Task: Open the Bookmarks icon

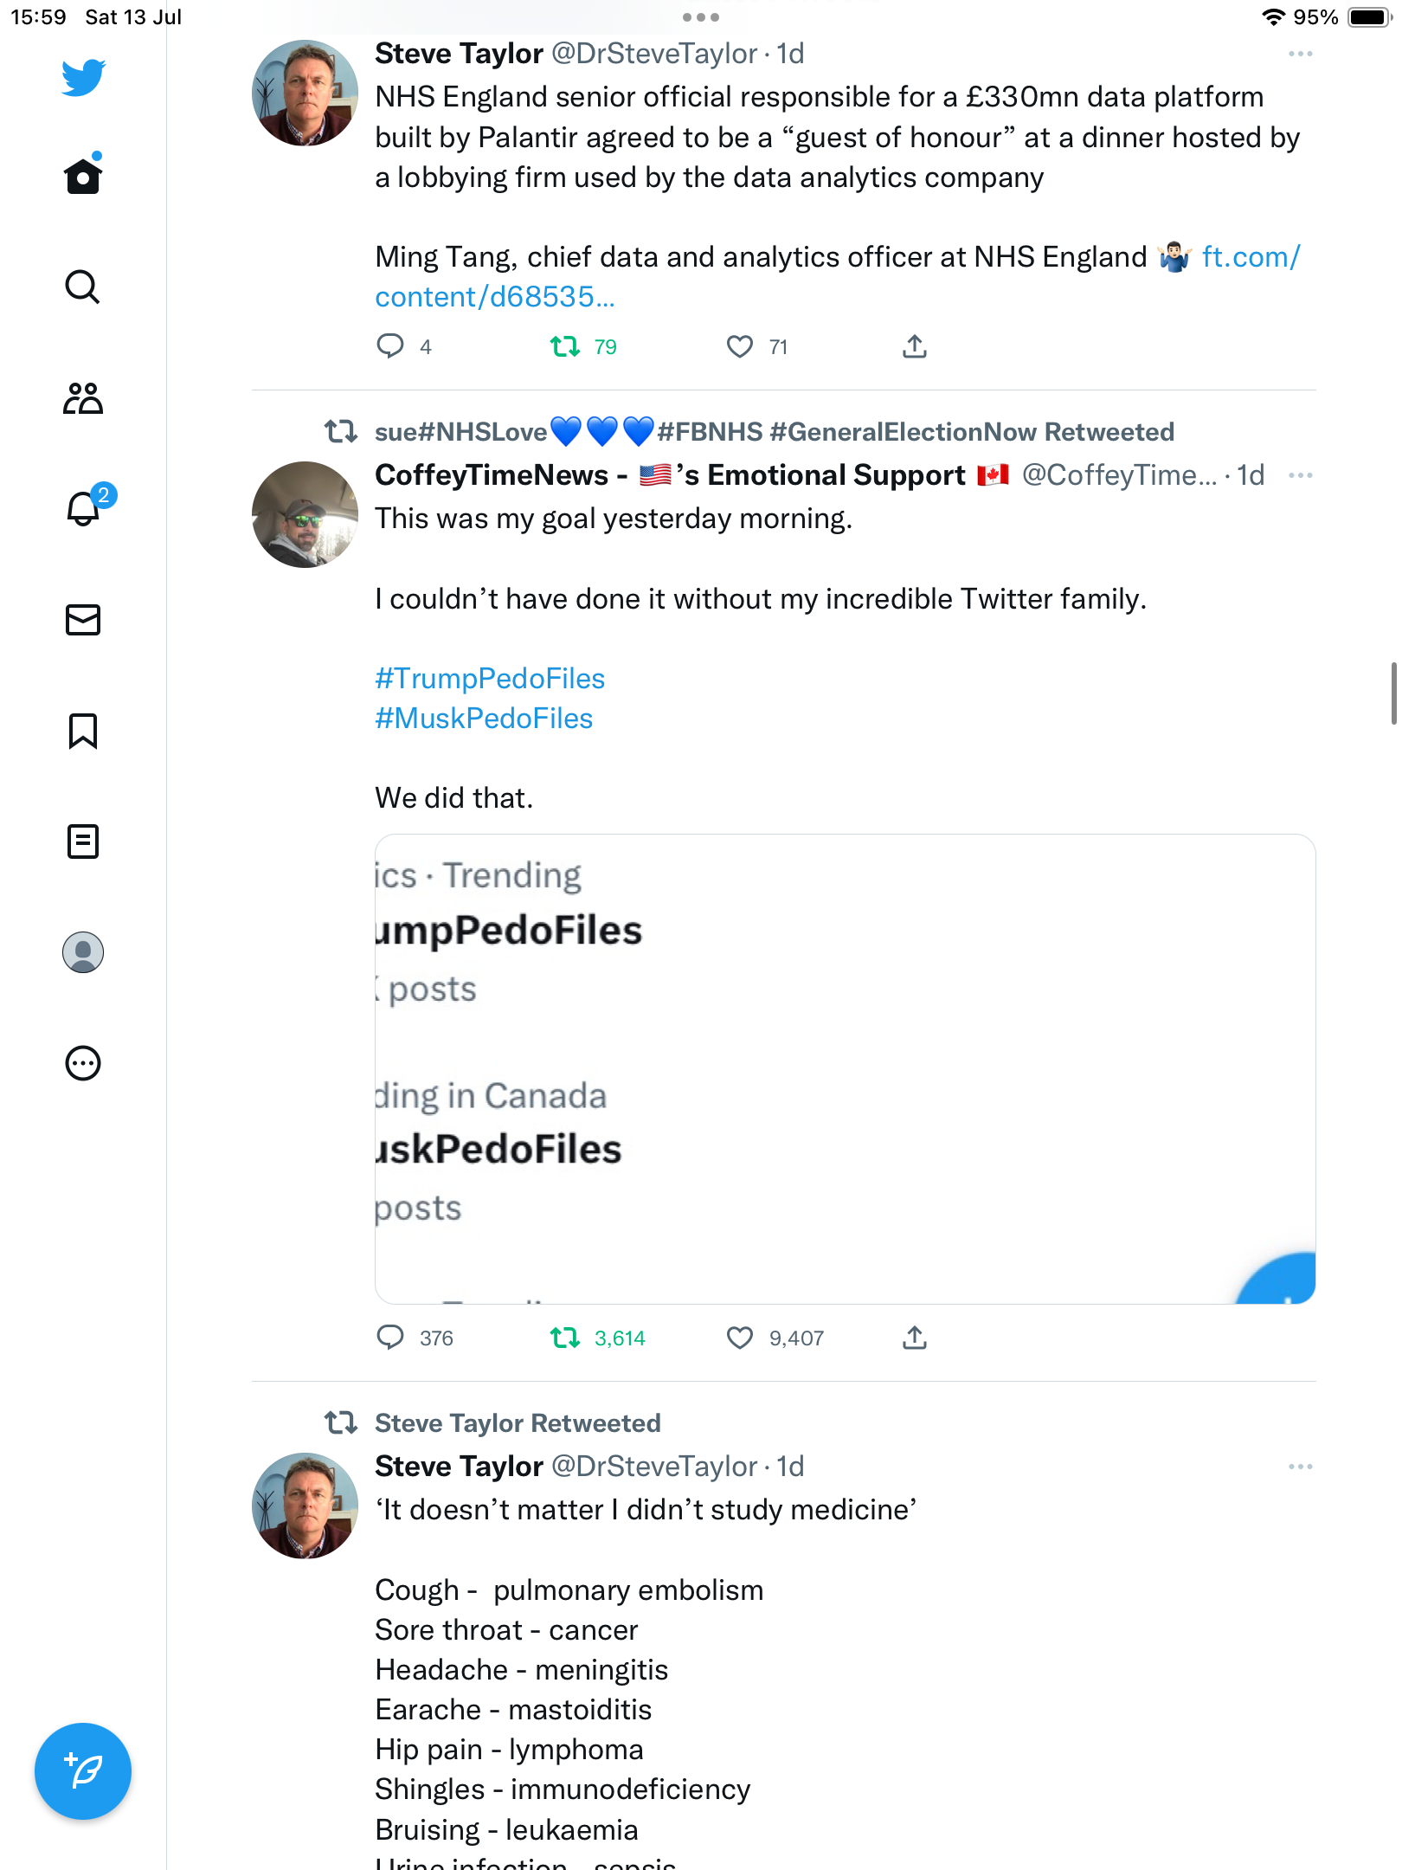Action: (x=83, y=731)
